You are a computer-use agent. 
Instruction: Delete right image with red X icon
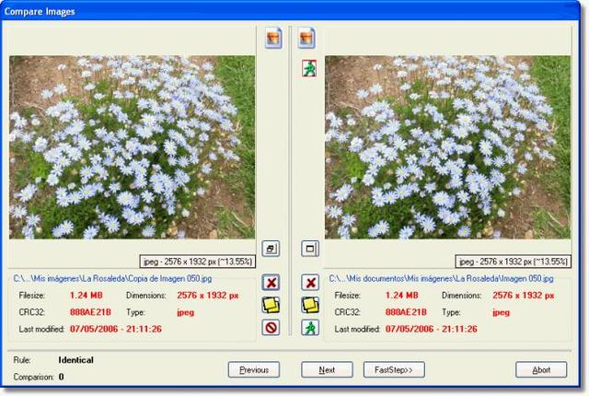[310, 283]
